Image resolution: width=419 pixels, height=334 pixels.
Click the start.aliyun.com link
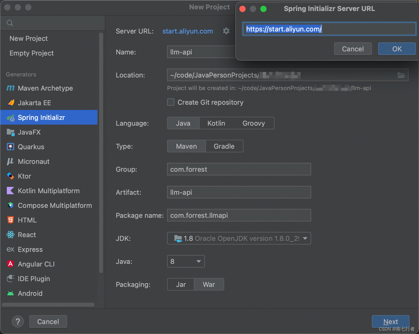188,31
